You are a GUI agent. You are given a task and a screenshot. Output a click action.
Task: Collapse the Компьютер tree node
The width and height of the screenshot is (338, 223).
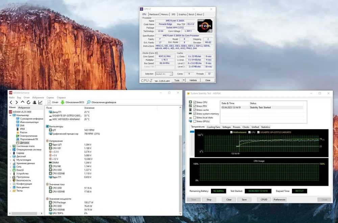click(x=10, y=115)
